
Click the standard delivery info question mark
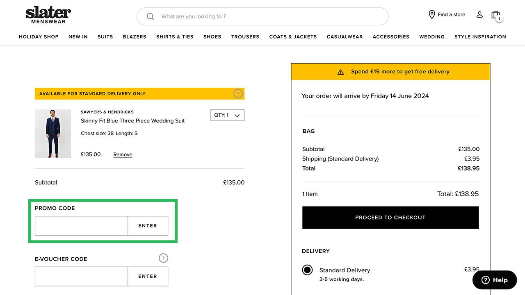coord(238,94)
